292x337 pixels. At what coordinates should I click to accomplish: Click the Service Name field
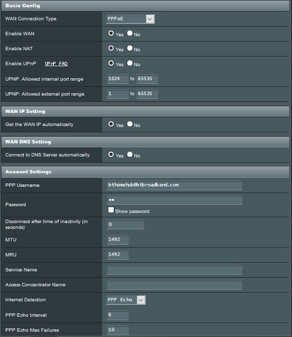click(x=174, y=270)
